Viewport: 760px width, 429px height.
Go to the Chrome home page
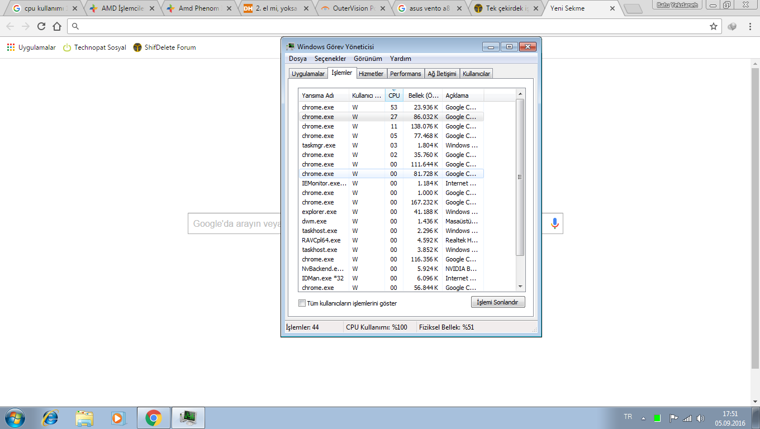pos(57,26)
